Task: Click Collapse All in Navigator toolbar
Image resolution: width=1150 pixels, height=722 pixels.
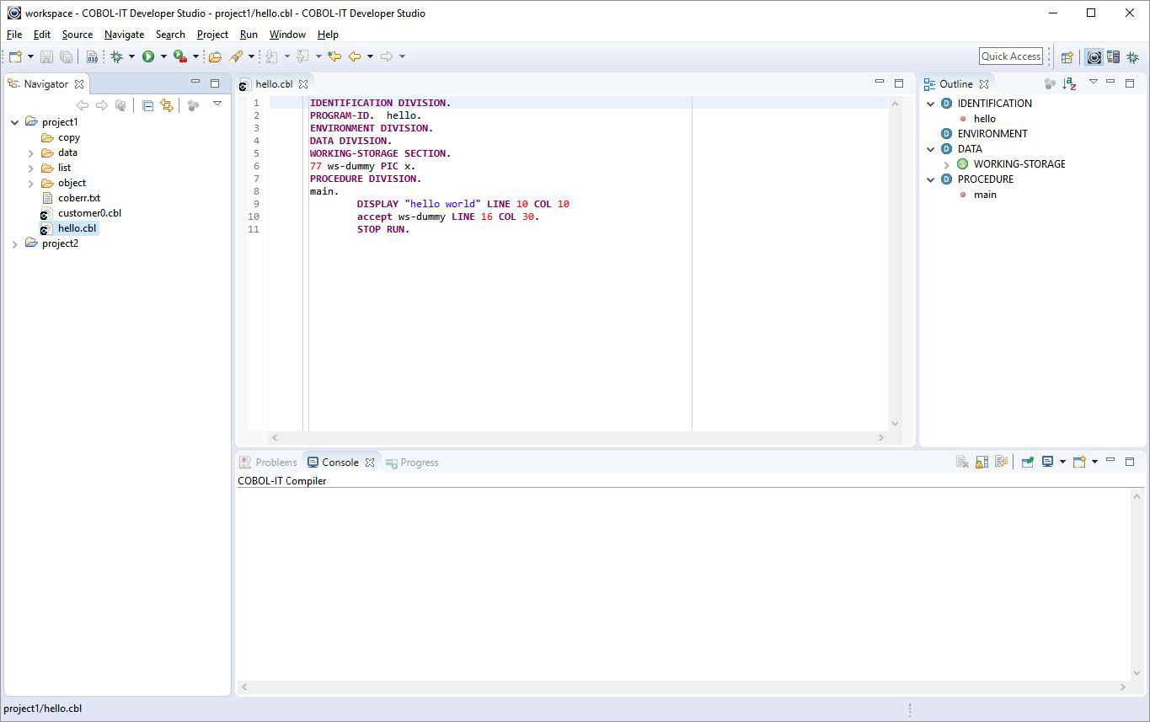Action: [x=147, y=105]
